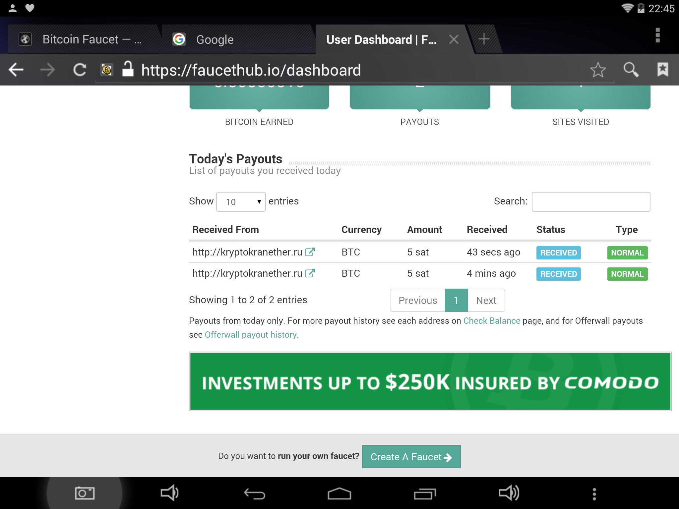Reload the faucethub dashboard page

pyautogui.click(x=80, y=70)
